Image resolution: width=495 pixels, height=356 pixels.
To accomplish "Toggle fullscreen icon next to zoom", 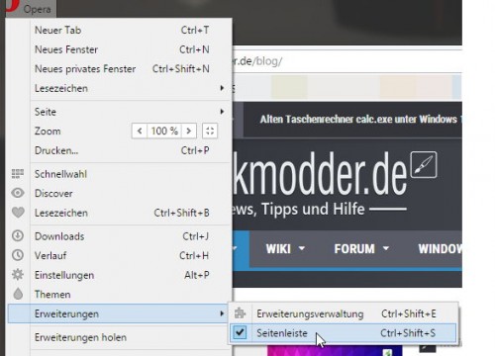I will click(210, 132).
